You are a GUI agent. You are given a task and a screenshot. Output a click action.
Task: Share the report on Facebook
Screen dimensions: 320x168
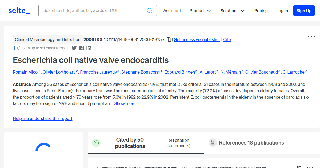click(82, 48)
